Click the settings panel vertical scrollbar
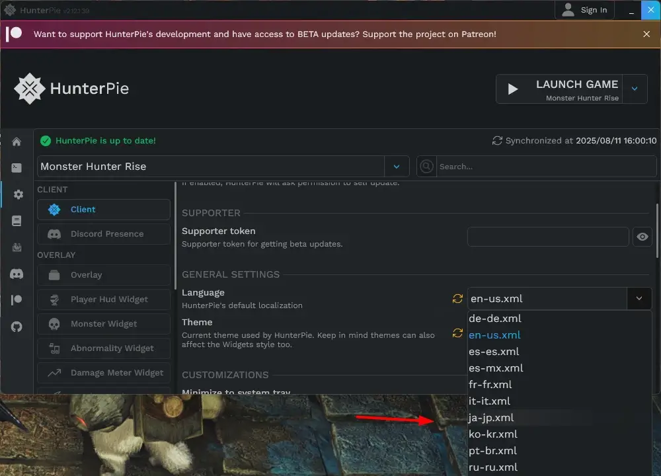661x476 pixels. pyautogui.click(x=658, y=231)
